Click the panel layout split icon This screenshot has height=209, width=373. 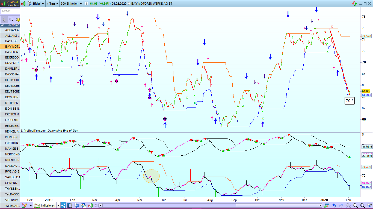(x=70, y=205)
